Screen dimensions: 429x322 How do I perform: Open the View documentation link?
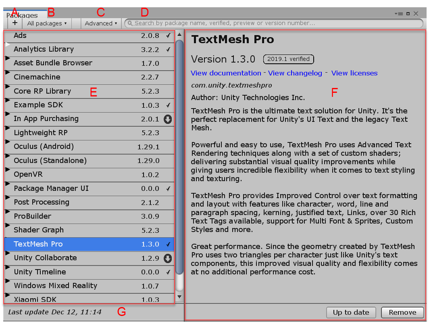click(x=226, y=73)
